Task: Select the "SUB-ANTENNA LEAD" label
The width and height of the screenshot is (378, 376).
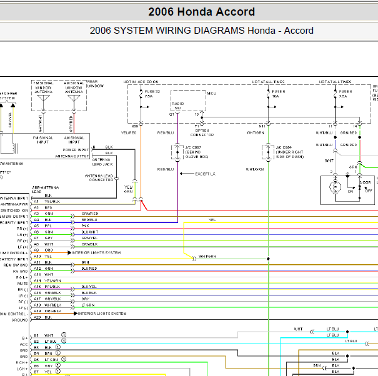Action: coord(46,189)
